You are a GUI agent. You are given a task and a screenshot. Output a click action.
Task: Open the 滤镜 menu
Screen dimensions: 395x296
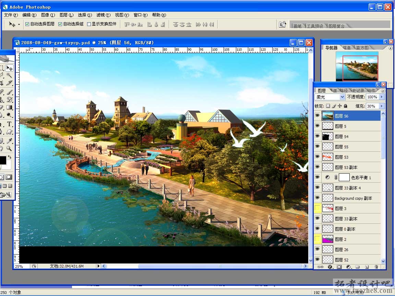(x=103, y=15)
